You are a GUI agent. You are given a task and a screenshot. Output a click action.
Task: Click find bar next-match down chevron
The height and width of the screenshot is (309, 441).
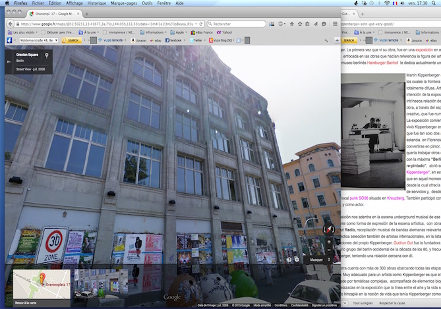[345, 303]
